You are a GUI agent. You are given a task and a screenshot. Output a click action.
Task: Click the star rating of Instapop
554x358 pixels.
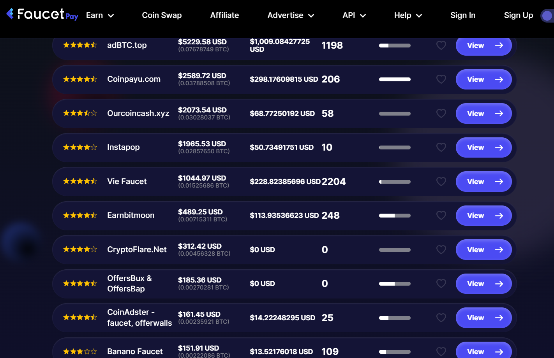(x=80, y=147)
